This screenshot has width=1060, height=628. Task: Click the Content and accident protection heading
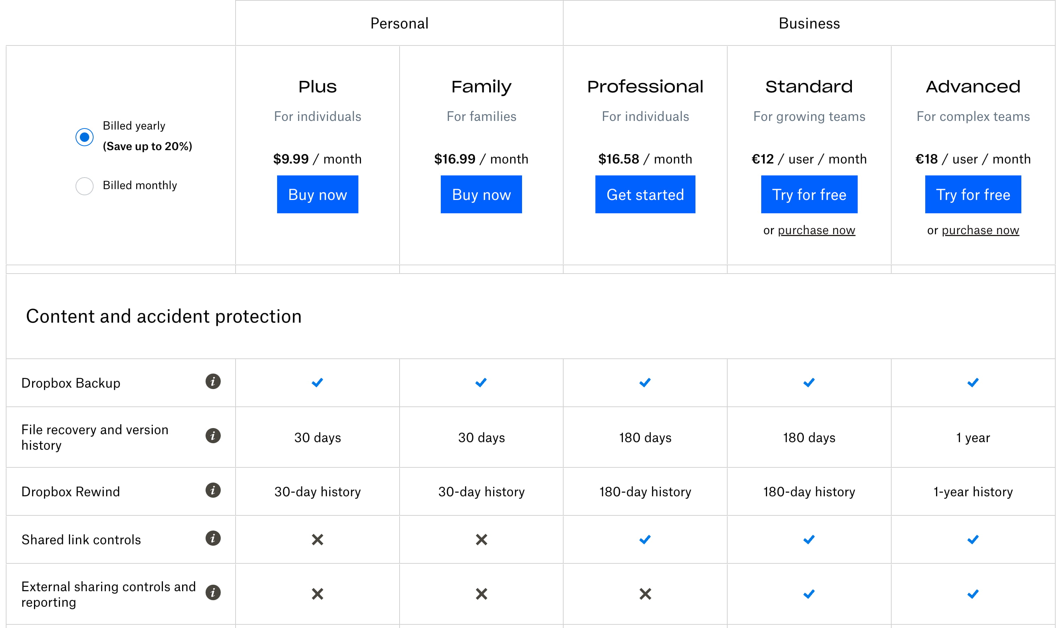coord(164,316)
